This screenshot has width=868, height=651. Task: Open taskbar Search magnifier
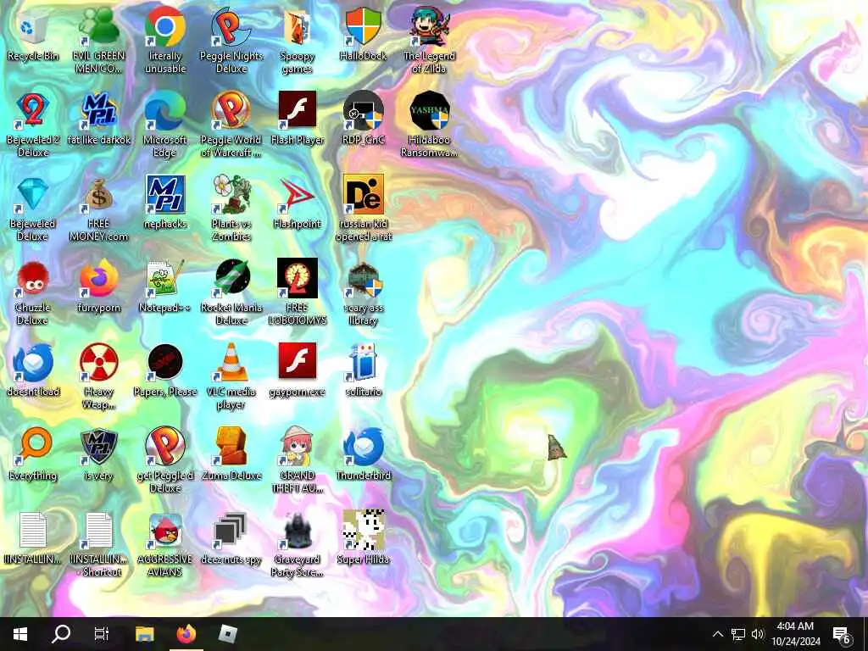(x=61, y=634)
